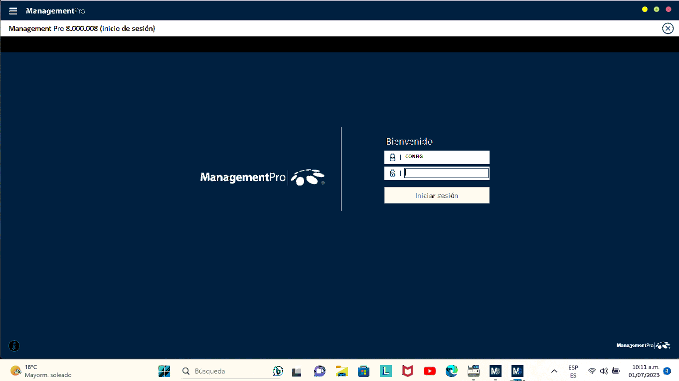Focus the empty password input field

(x=446, y=173)
